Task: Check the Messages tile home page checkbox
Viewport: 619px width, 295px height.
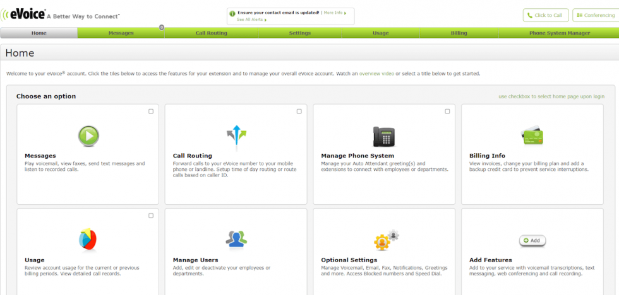Action: (x=151, y=112)
